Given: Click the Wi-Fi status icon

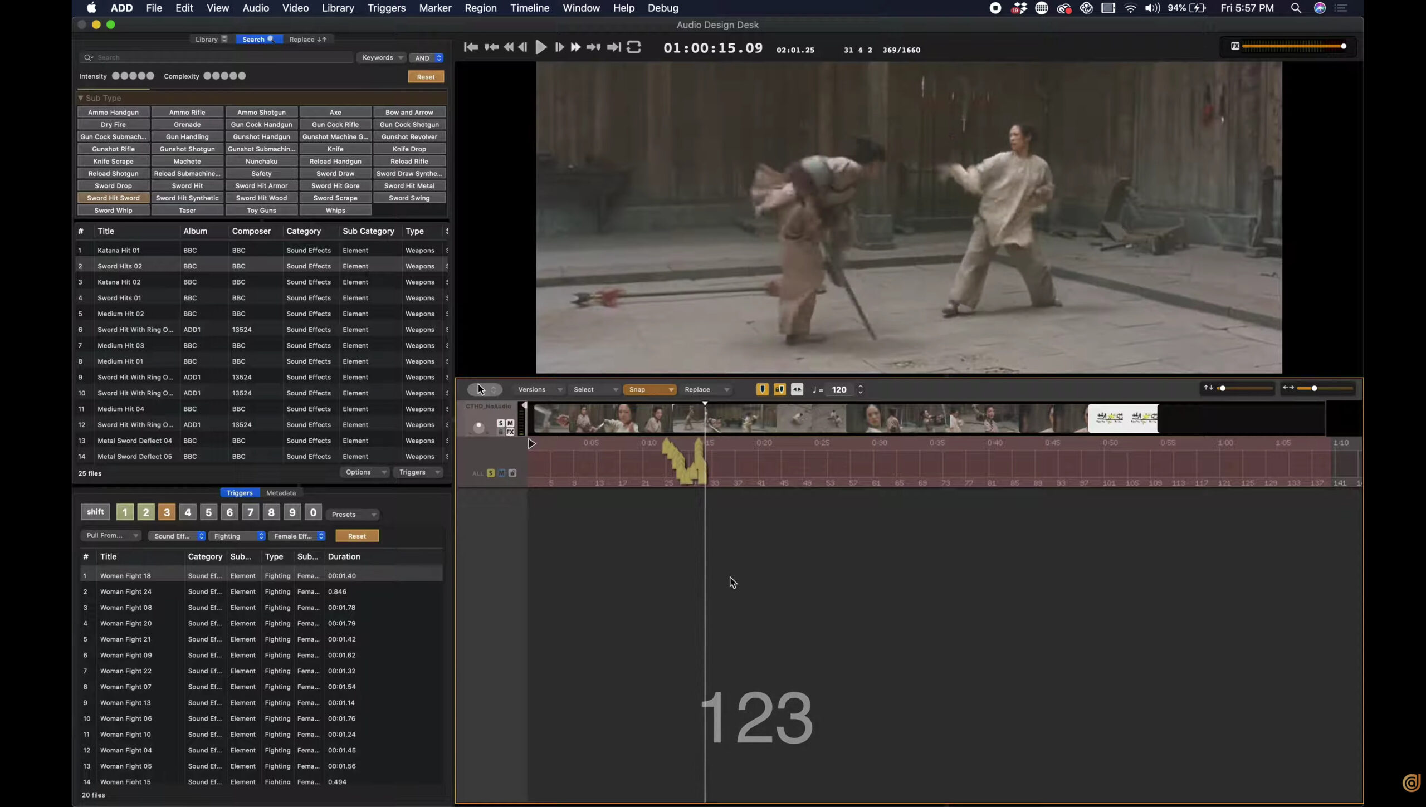Looking at the screenshot, I should pyautogui.click(x=1130, y=8).
